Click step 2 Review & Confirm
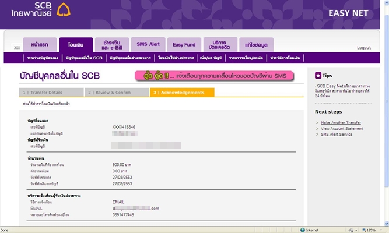The width and height of the screenshot is (389, 233). point(117,93)
